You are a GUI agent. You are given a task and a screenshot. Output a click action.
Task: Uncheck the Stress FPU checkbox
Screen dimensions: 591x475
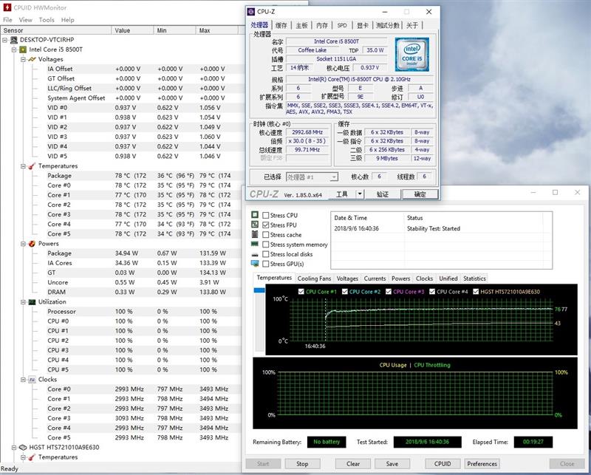pyautogui.click(x=266, y=225)
